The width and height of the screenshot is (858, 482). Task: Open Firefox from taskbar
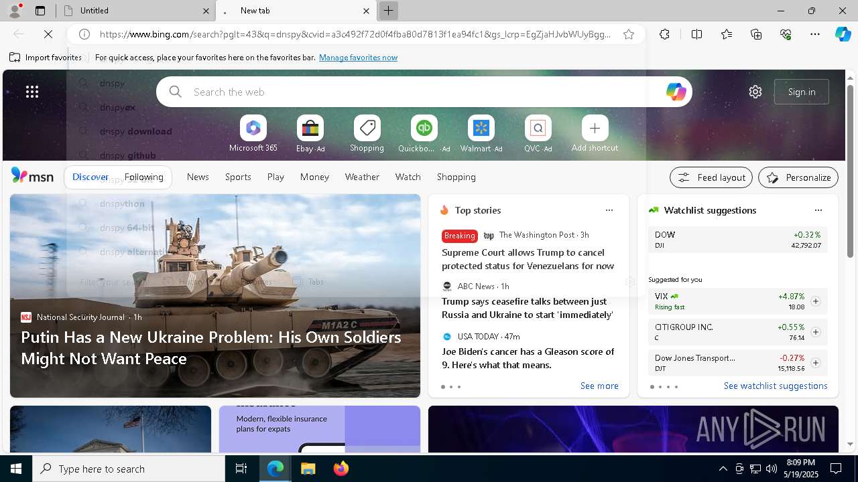[x=341, y=469]
